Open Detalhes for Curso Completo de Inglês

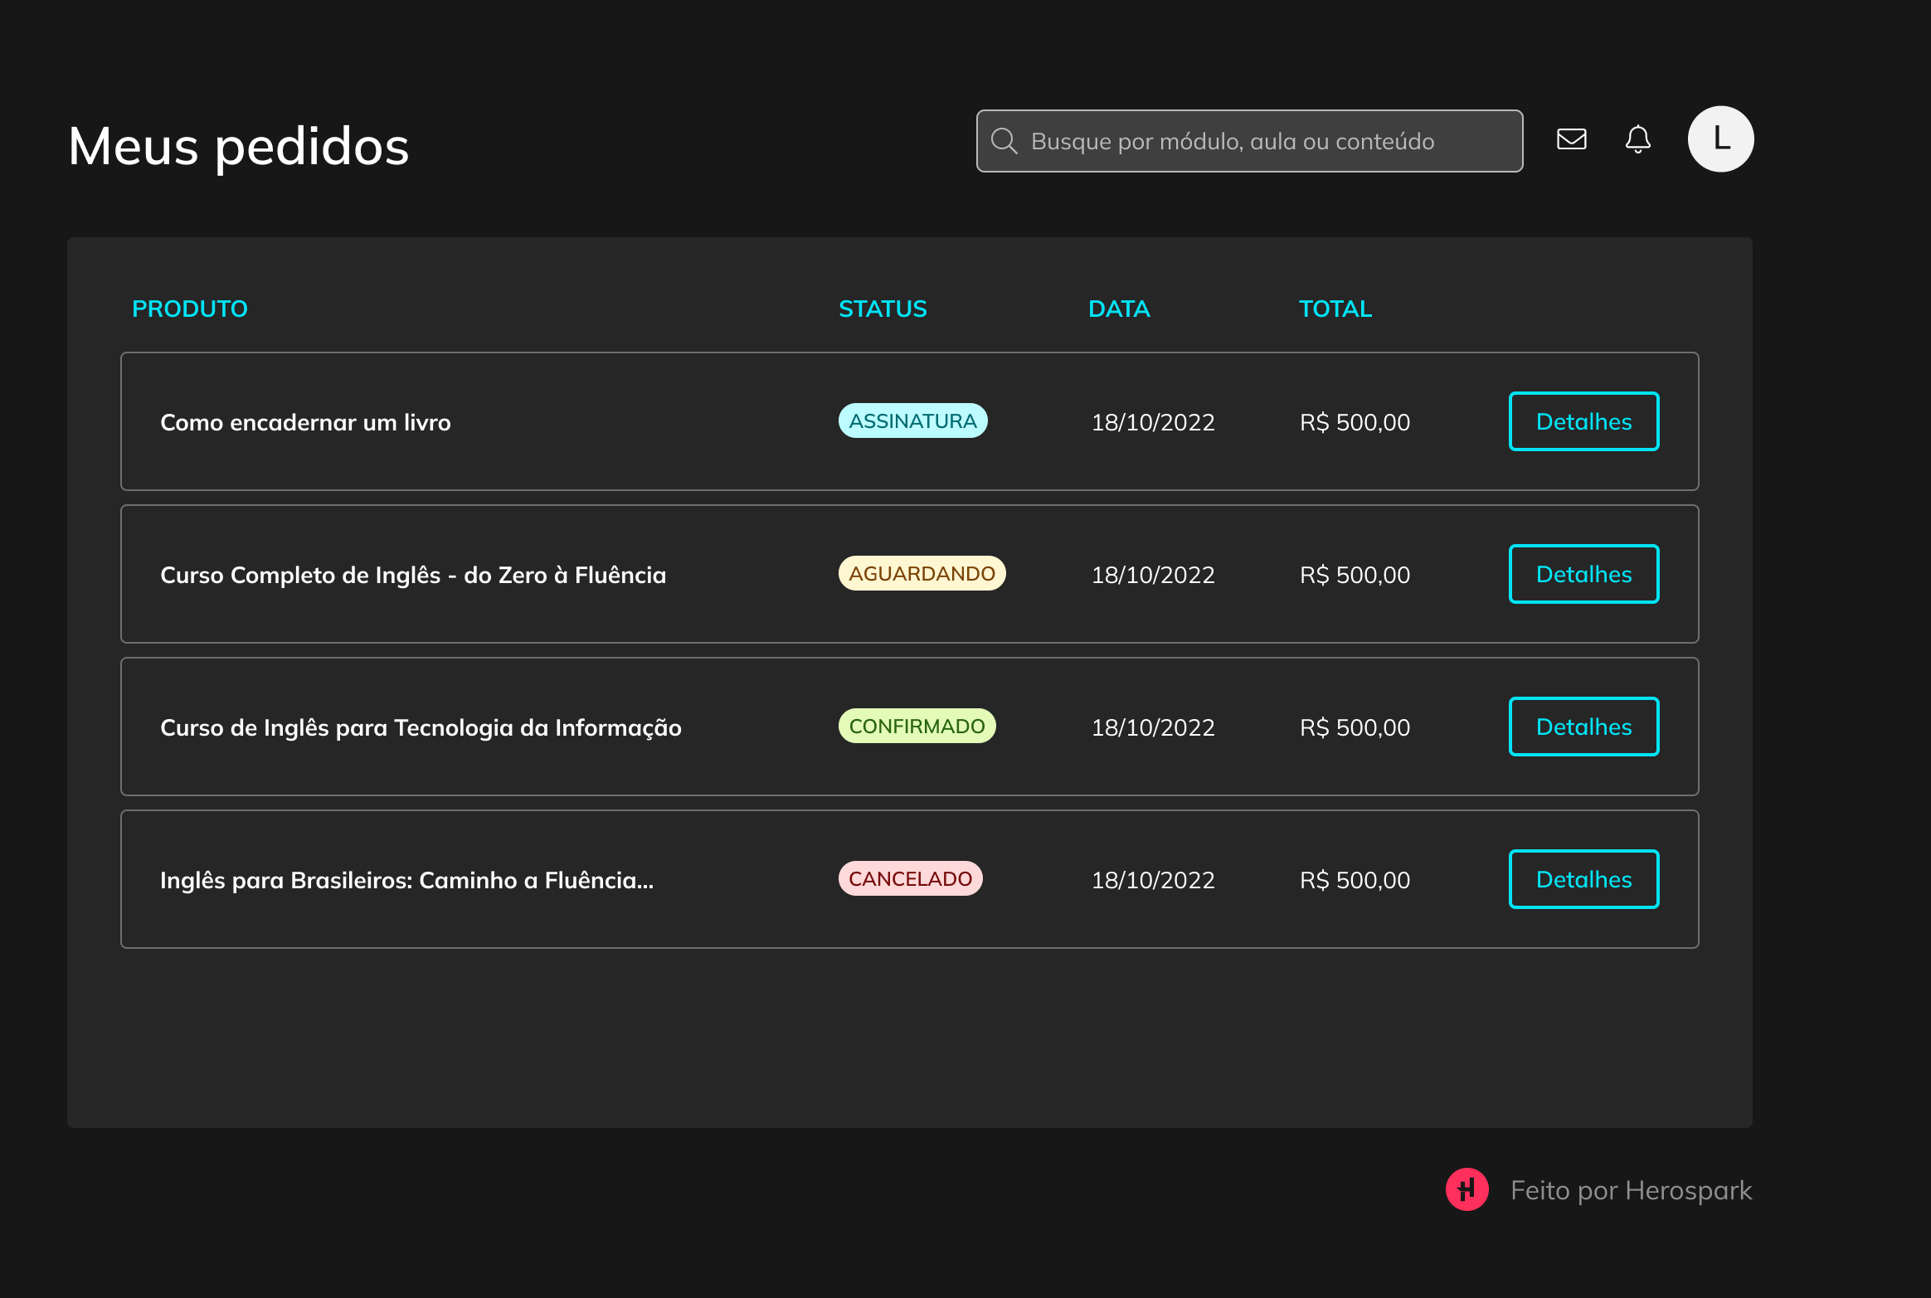click(x=1583, y=574)
